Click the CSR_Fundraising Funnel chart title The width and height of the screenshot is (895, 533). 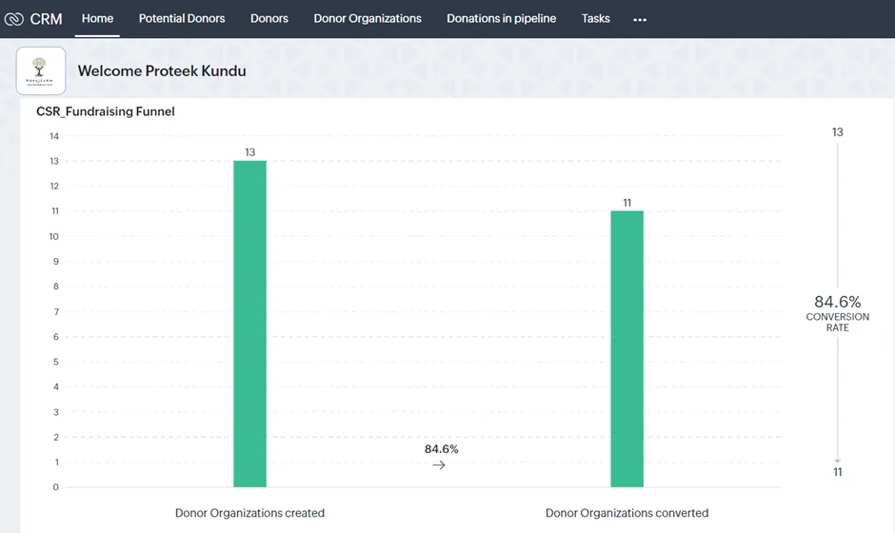(106, 111)
